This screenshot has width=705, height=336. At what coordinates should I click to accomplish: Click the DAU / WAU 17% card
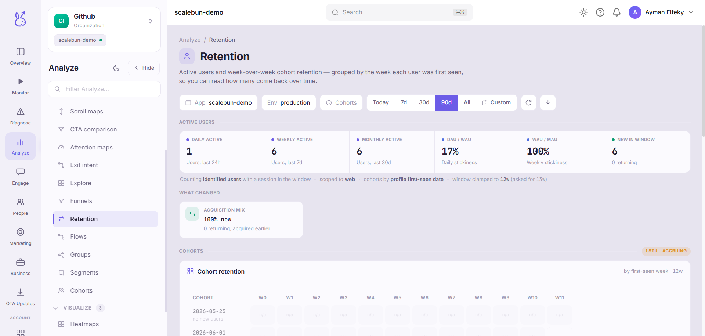[x=477, y=152]
